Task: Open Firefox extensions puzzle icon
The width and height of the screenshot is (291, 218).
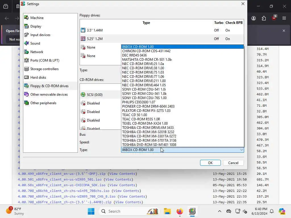Action: point(264,18)
